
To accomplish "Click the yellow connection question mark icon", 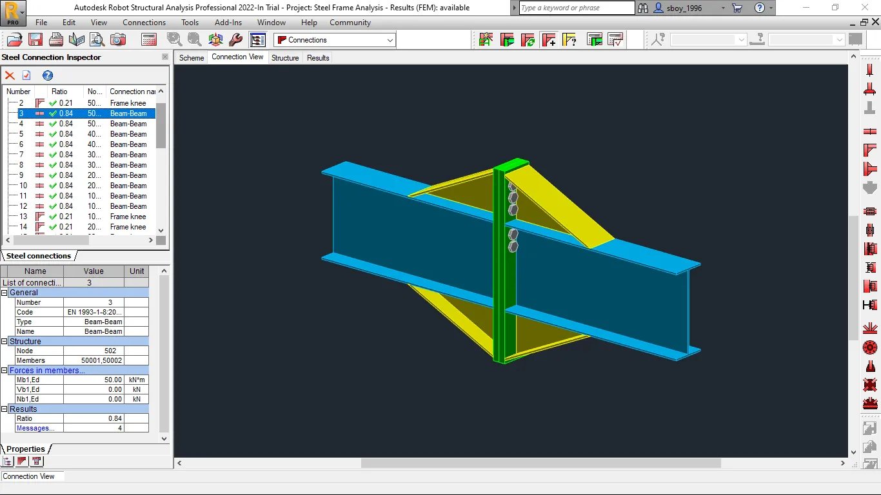I will point(569,40).
